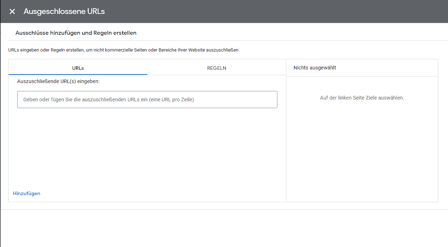The image size is (448, 247).
Task: Close the Ausgeschlossene URLs dialog
Action: (x=12, y=11)
